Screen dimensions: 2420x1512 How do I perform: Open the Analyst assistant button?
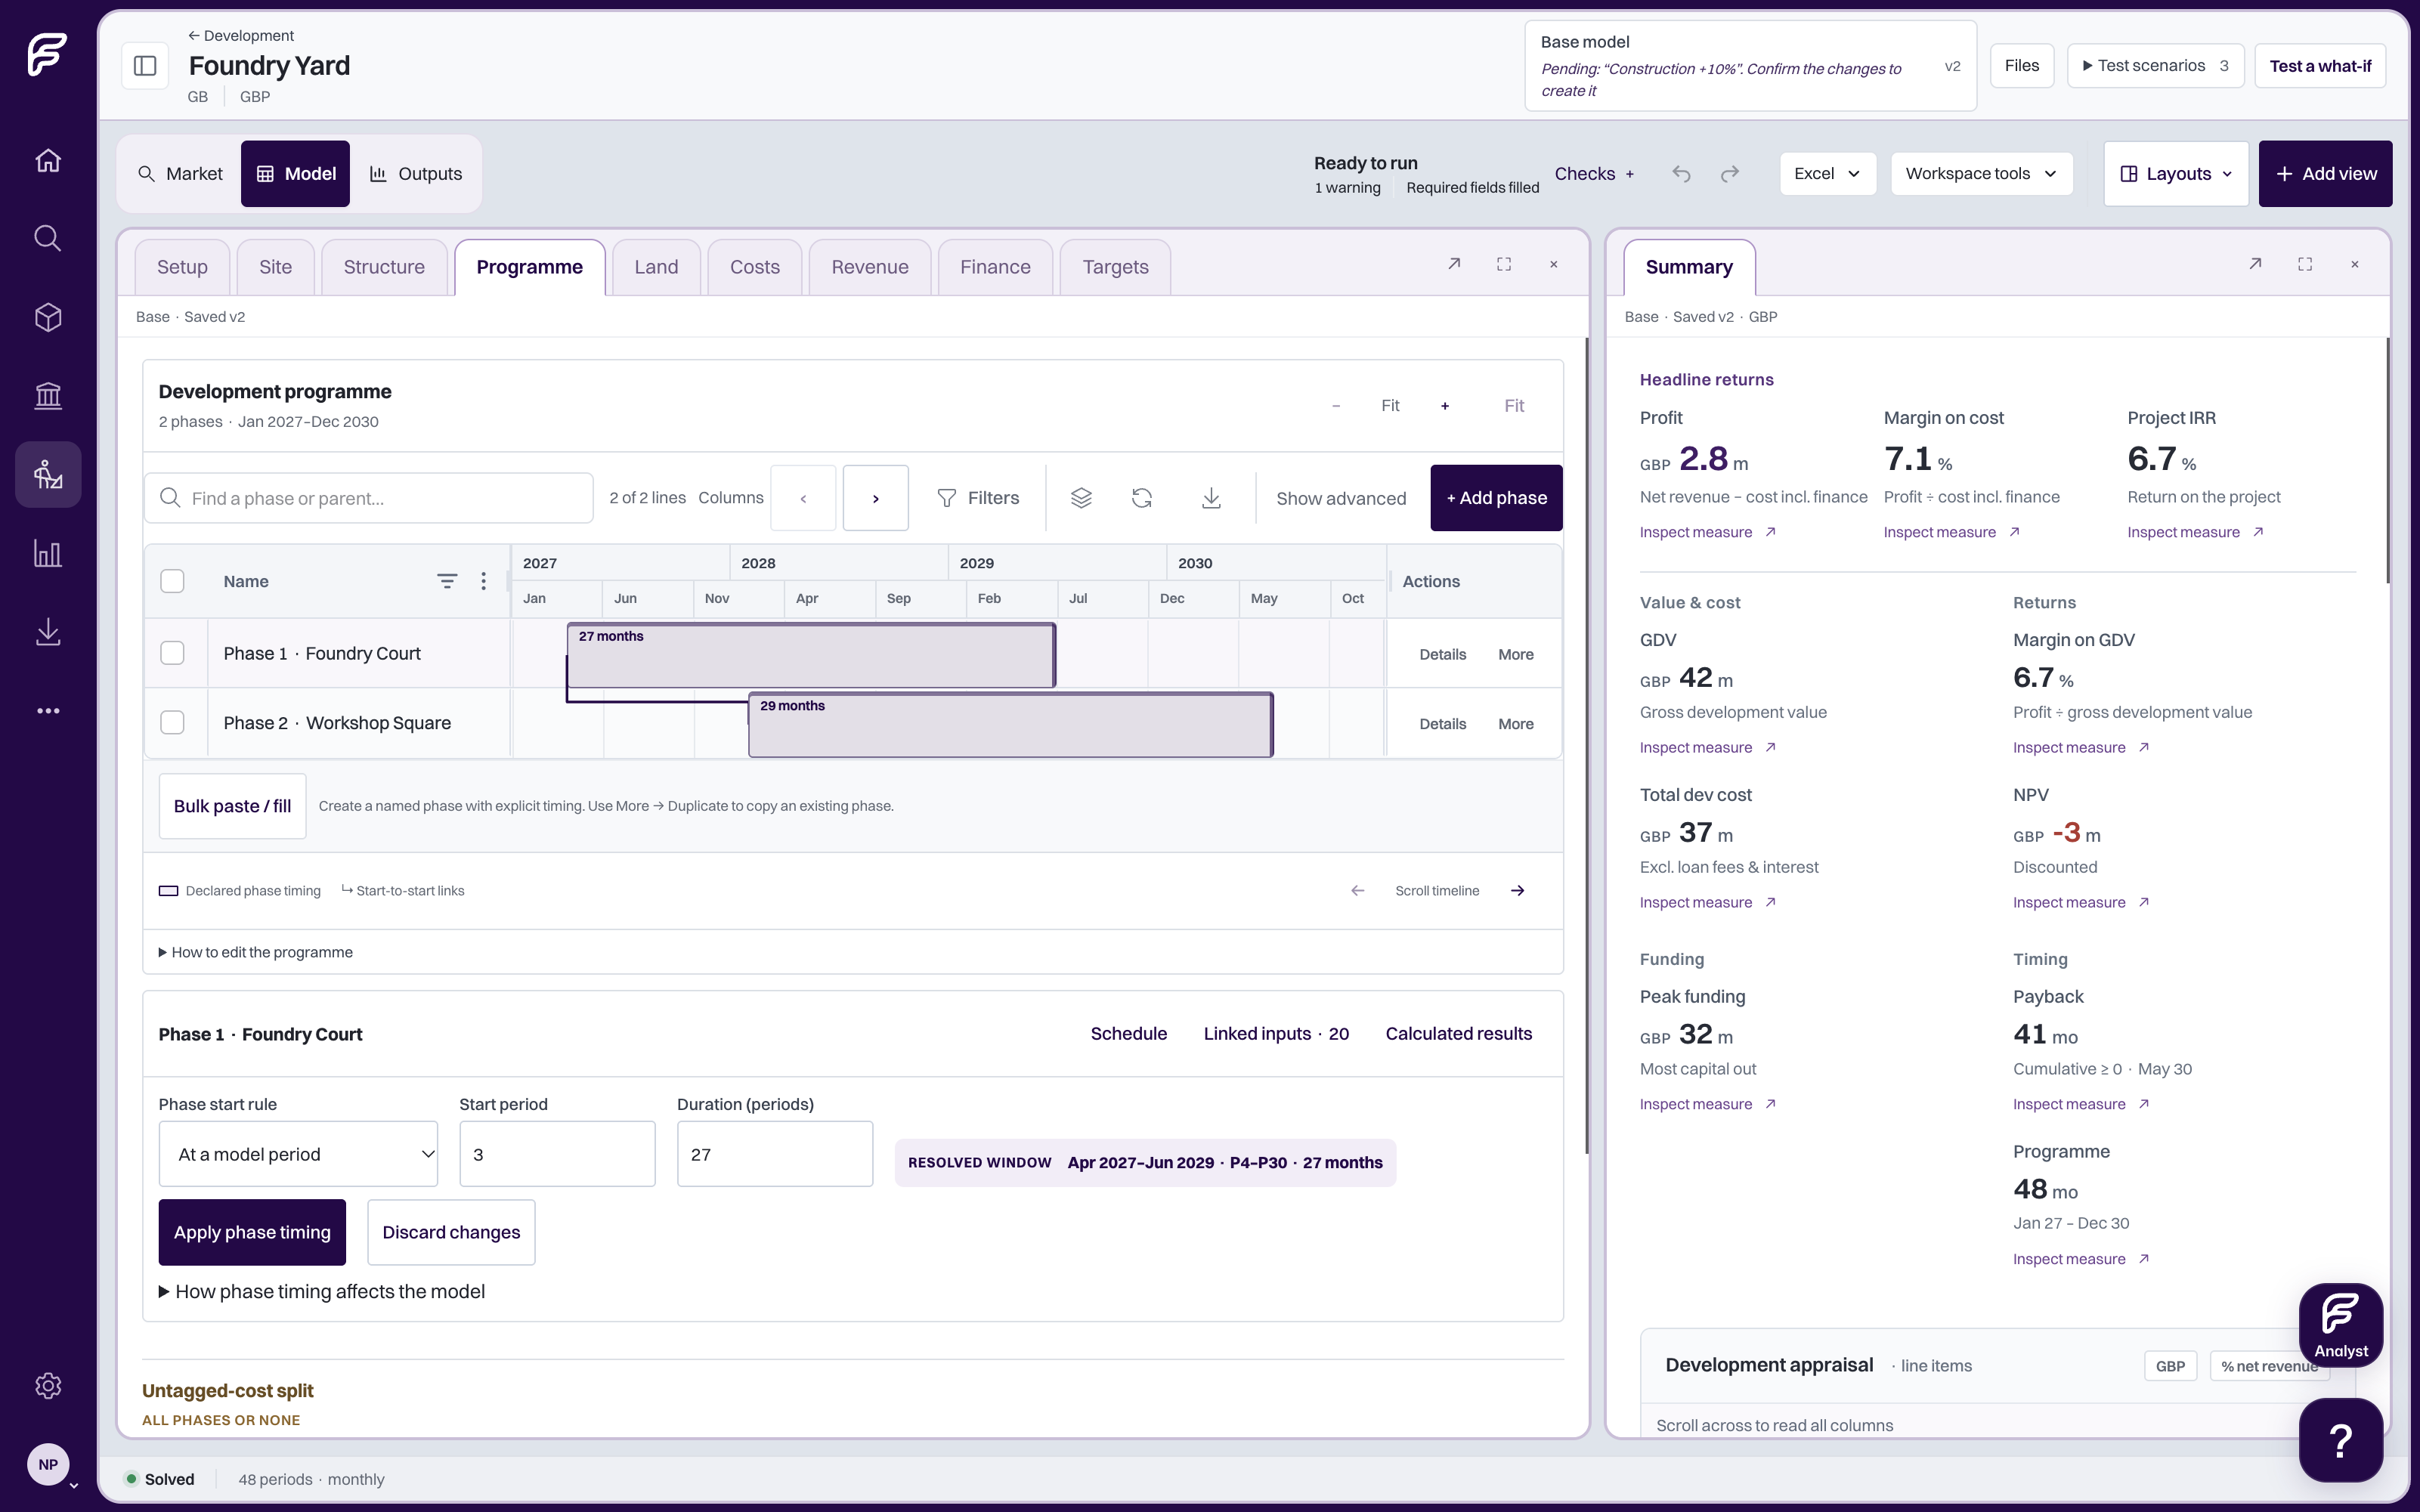tap(2340, 1325)
